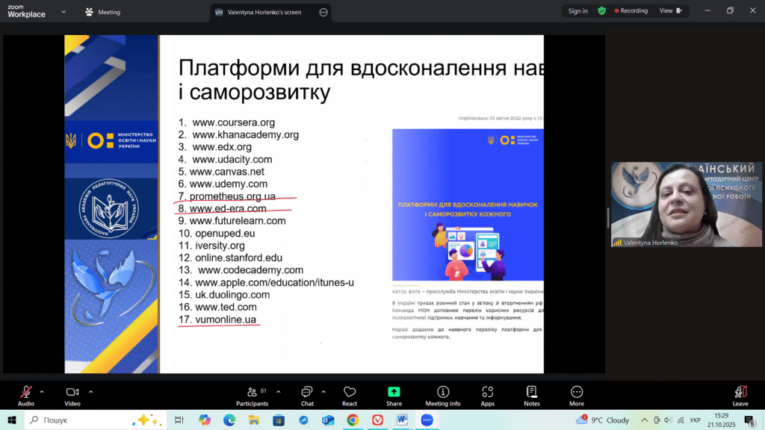765x430 pixels.
Task: Click the green encryption shield icon
Action: pos(601,11)
